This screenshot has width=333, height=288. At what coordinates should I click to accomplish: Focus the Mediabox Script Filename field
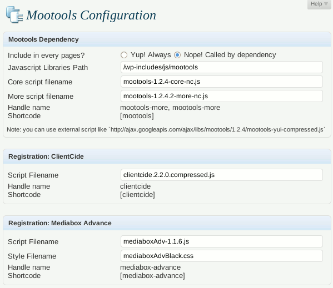pyautogui.click(x=222, y=241)
